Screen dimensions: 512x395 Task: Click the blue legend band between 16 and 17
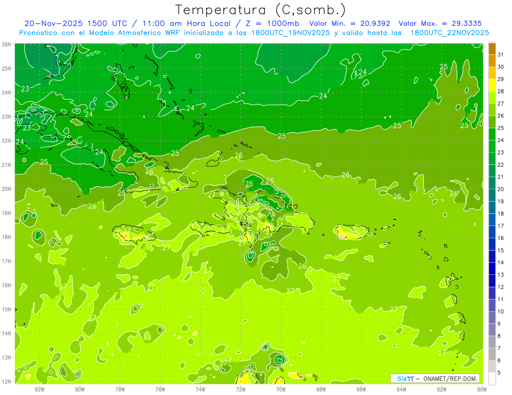click(x=492, y=232)
